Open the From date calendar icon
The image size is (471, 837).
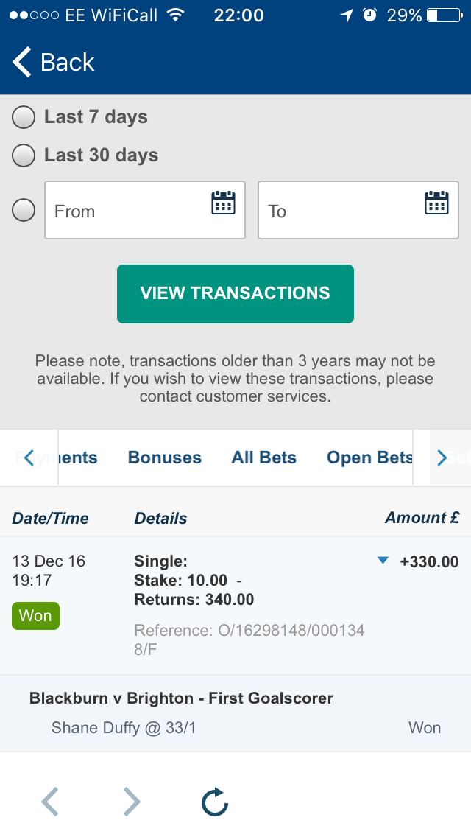[x=223, y=203]
